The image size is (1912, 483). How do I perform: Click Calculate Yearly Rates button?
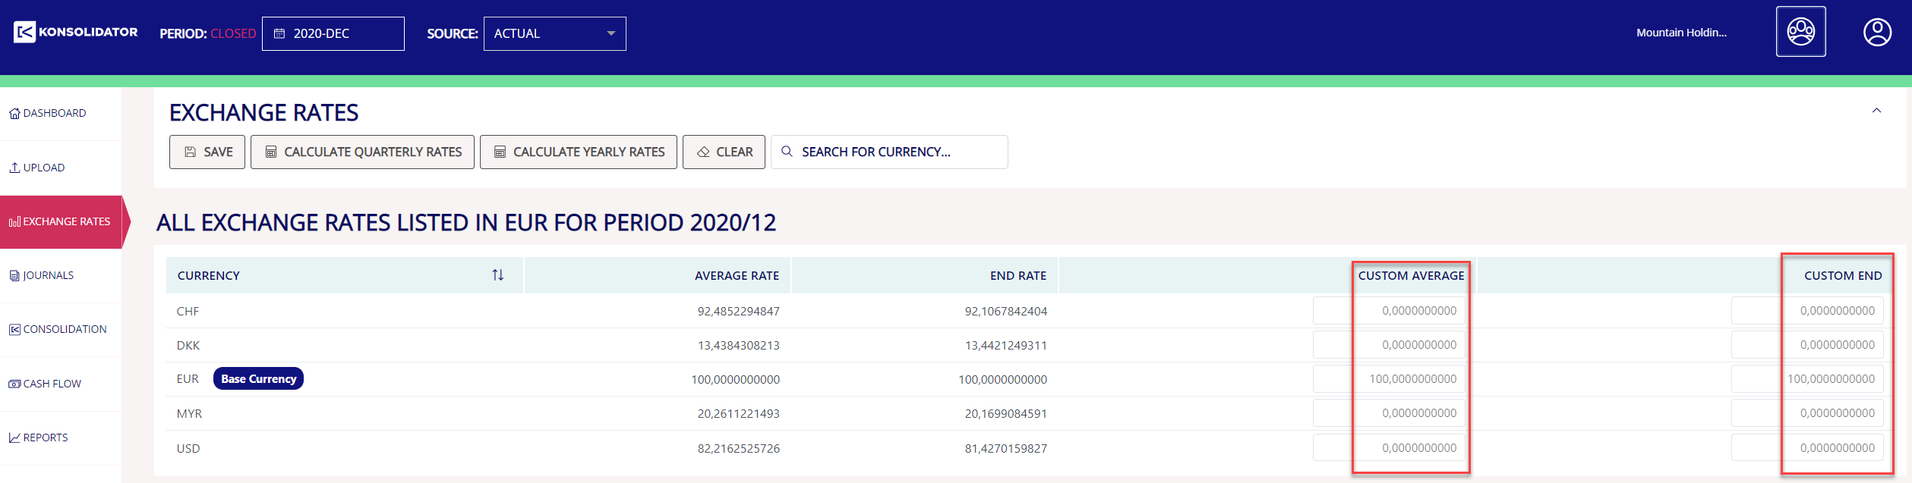click(579, 152)
